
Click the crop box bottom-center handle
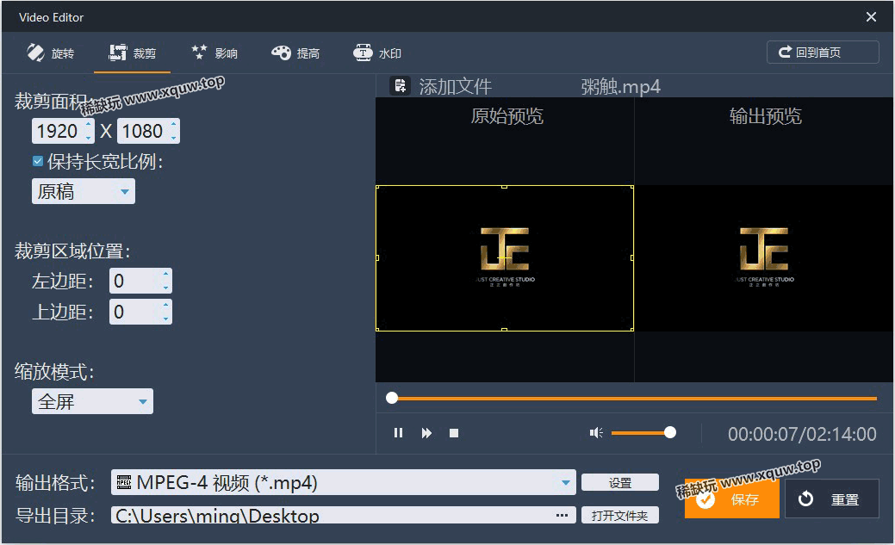coord(504,329)
